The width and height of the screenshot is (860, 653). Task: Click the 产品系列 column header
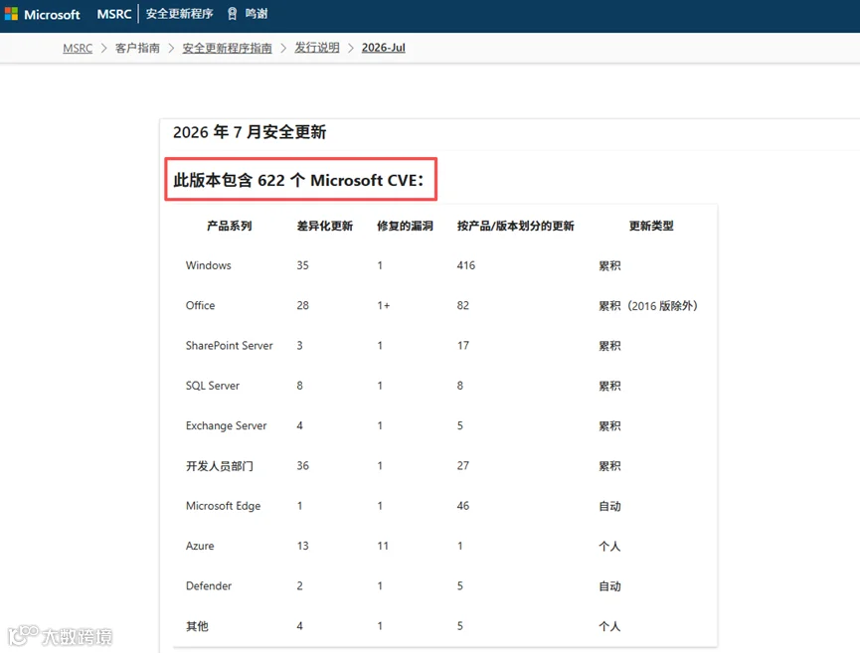(x=230, y=226)
